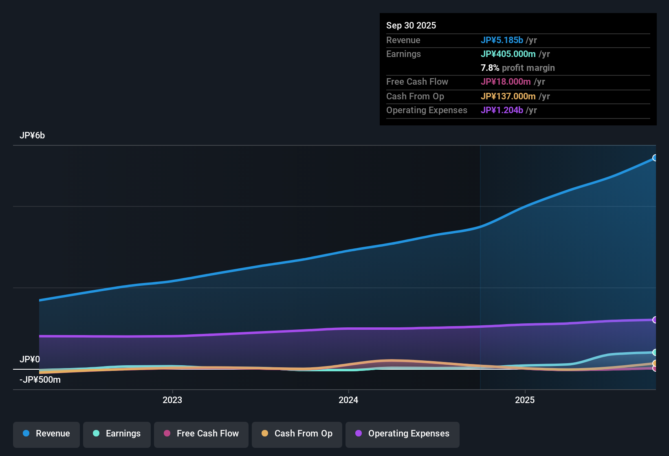Image resolution: width=669 pixels, height=456 pixels.
Task: Click the JP¥0 y-axis label
Action: [x=30, y=360]
